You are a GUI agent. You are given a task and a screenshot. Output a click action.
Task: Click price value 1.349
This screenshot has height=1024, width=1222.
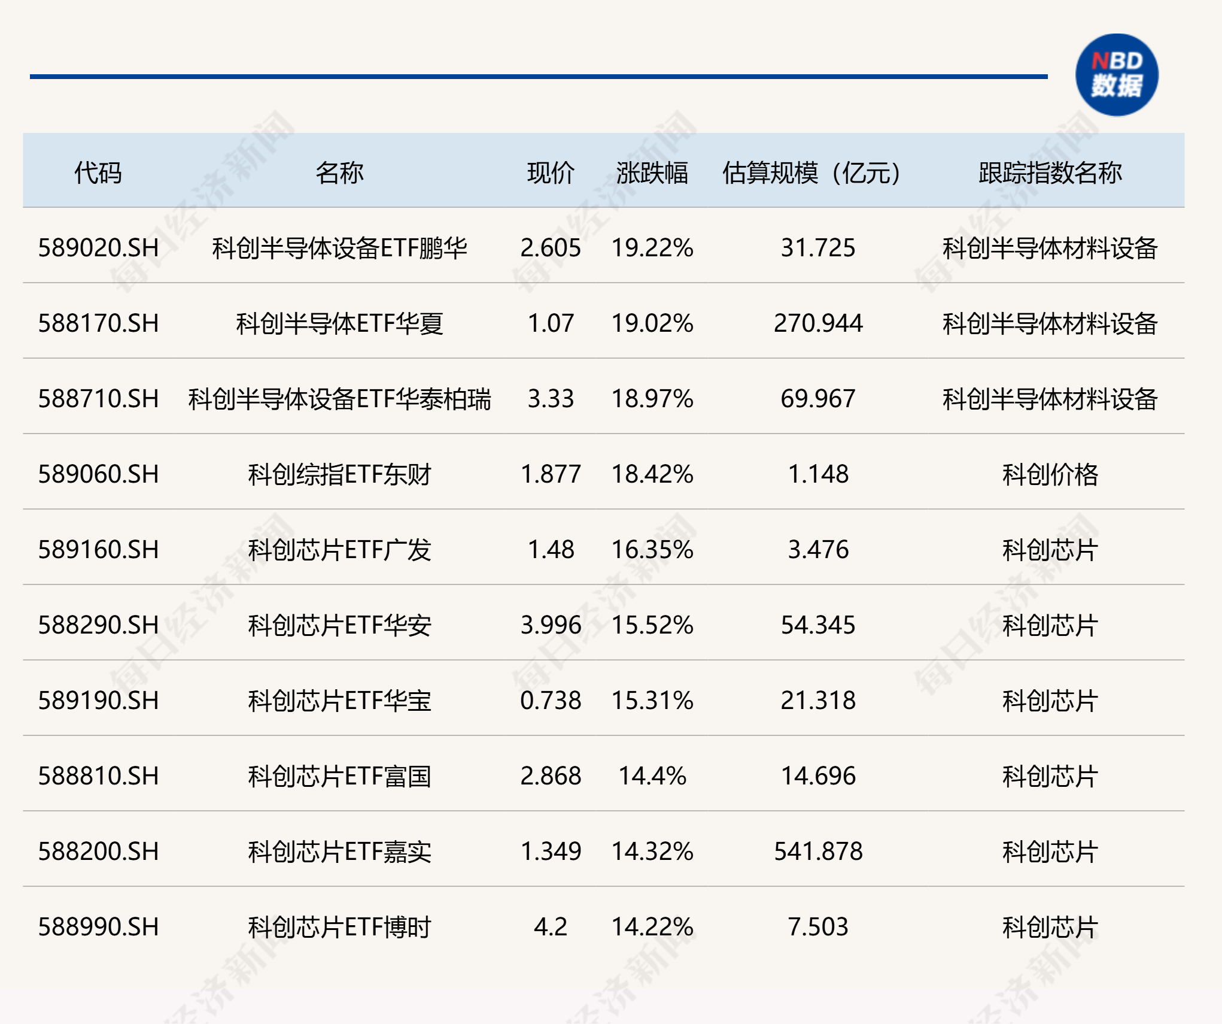(551, 852)
